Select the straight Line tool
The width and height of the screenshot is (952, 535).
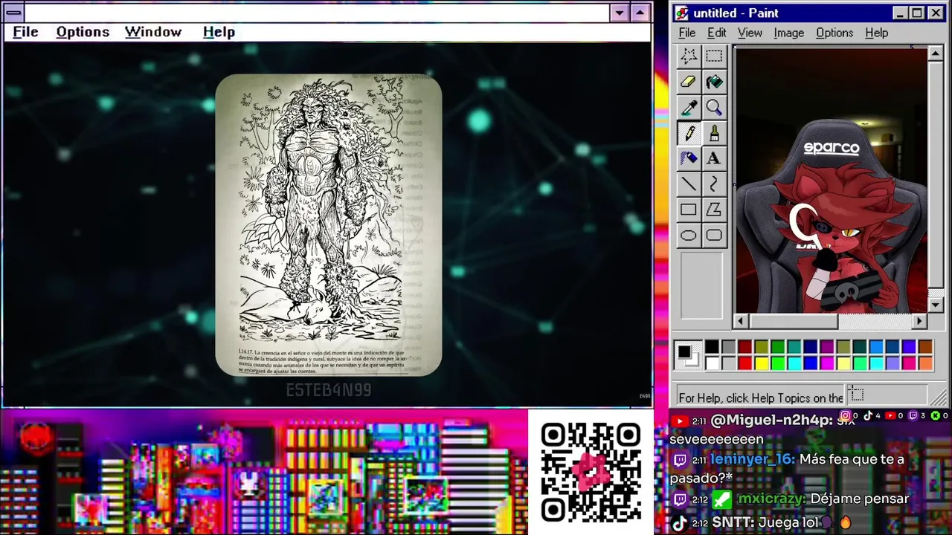tap(689, 184)
